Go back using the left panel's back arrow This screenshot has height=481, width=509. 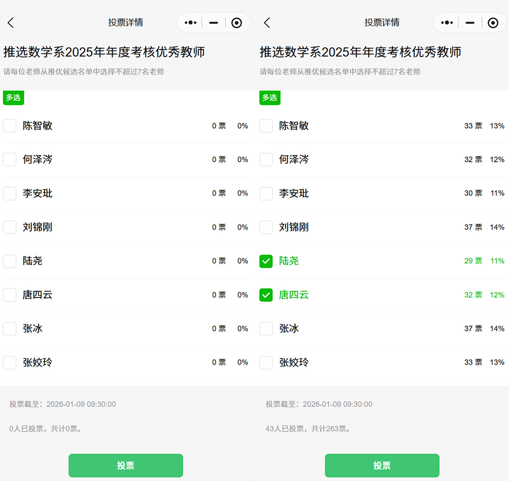tap(11, 23)
